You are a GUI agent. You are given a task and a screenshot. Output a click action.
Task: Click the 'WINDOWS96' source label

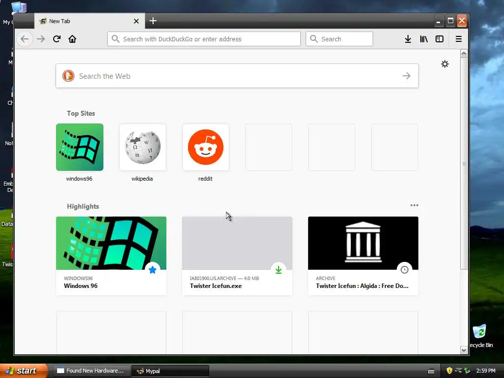[x=78, y=279]
